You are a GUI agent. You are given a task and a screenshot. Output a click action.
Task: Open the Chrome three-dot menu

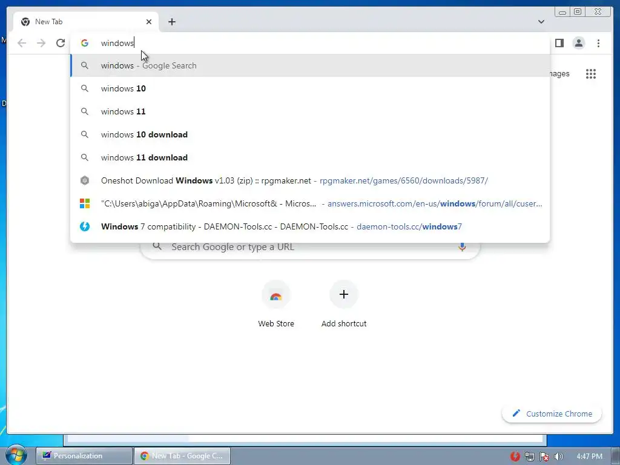(x=598, y=43)
